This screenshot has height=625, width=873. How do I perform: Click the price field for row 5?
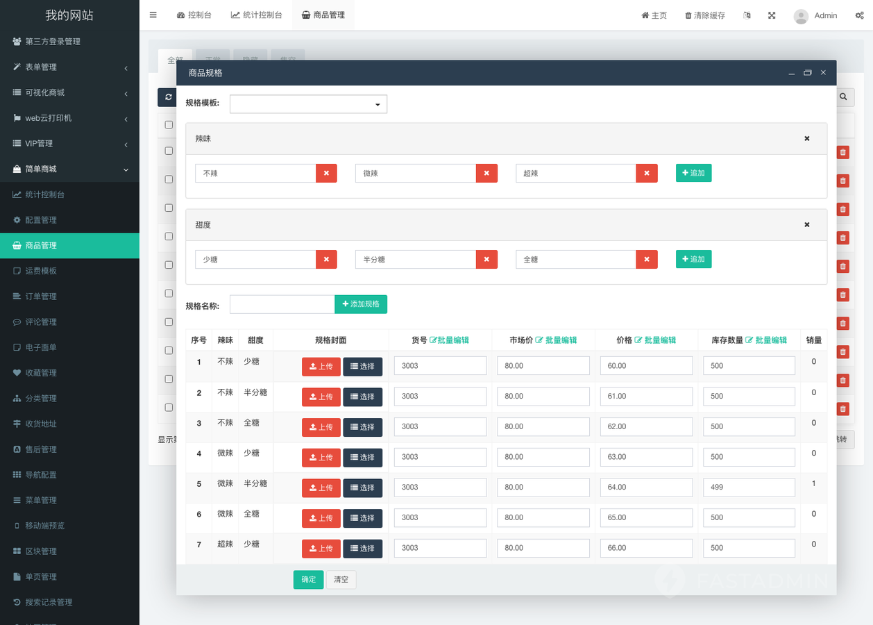[x=645, y=487]
